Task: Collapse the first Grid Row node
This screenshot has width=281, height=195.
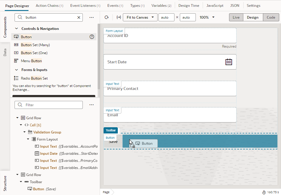Action: pos(18,118)
